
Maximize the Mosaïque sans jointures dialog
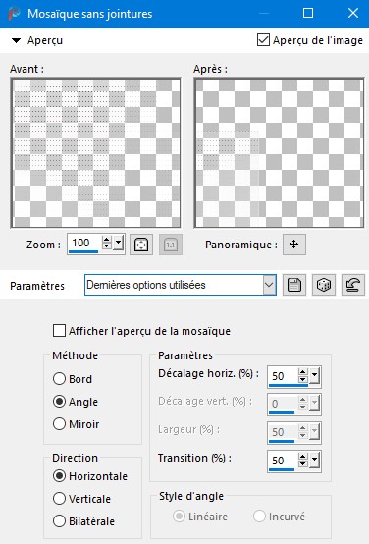(x=308, y=13)
